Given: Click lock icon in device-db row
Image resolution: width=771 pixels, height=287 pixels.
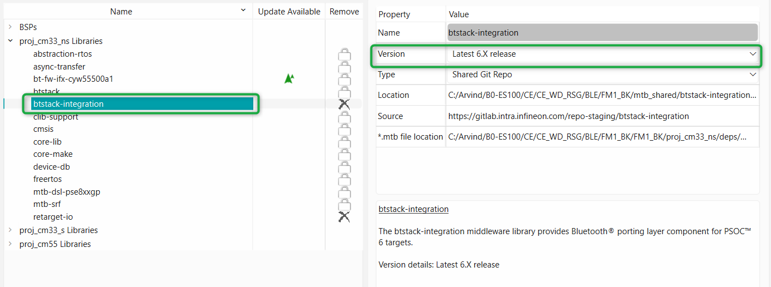Looking at the screenshot, I should tap(344, 167).
